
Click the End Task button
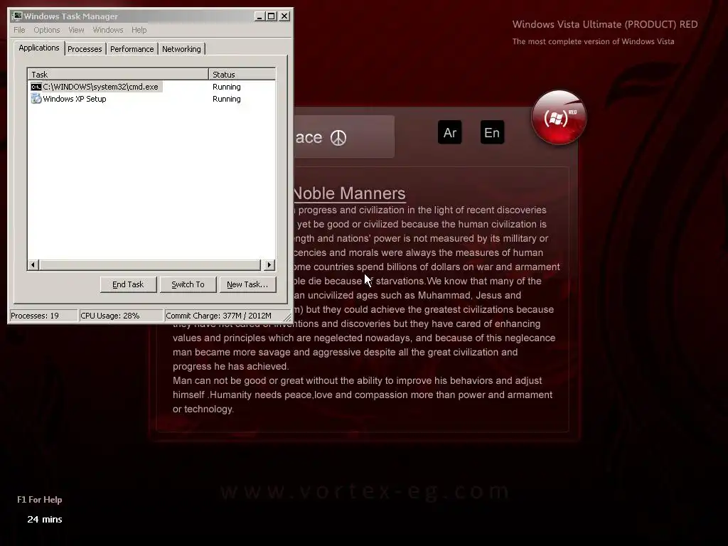pos(128,284)
